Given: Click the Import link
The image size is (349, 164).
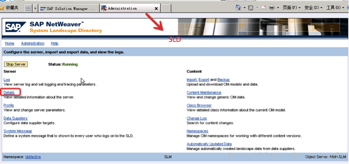Looking at the screenshot, I should (x=192, y=80).
